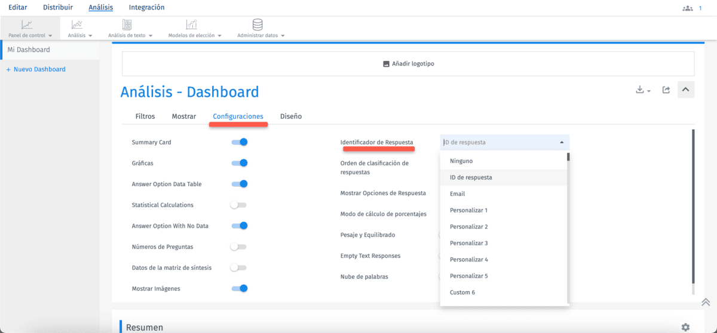Click the users icon at top right
Screen dimensions: 717x333
point(687,8)
